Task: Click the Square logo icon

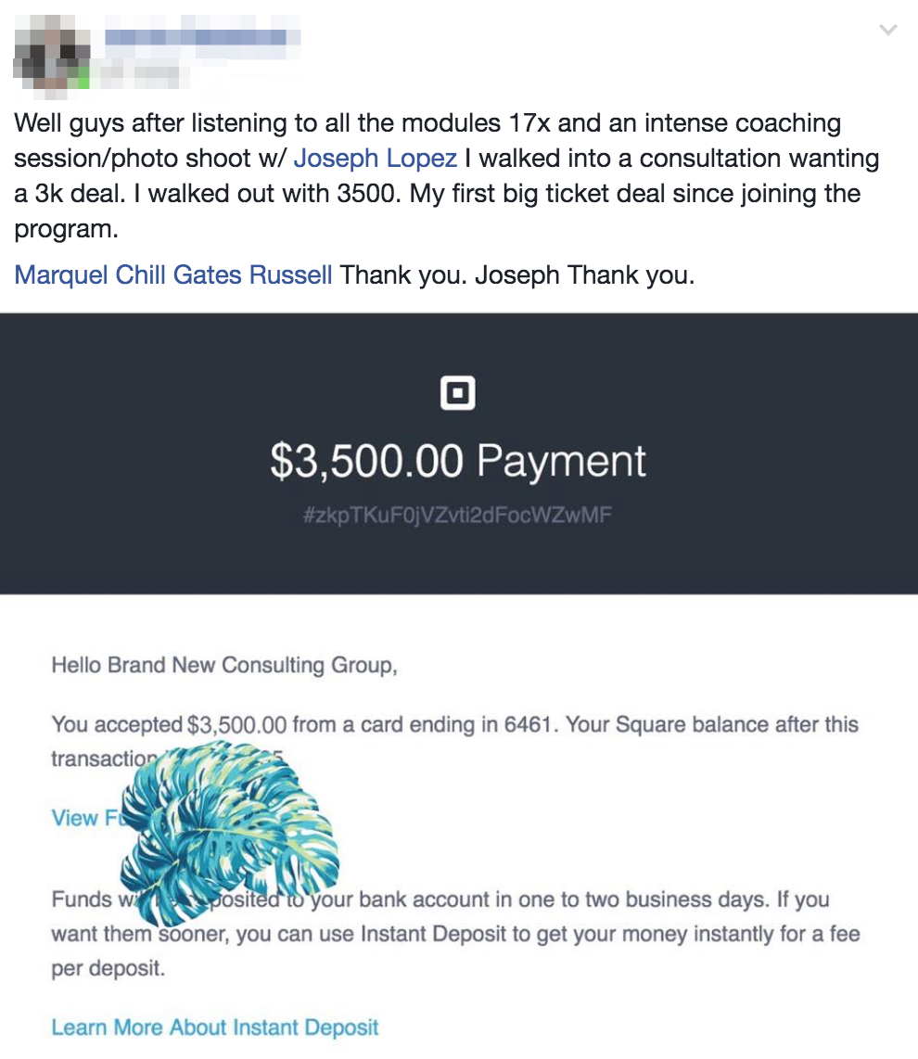Action: point(457,395)
